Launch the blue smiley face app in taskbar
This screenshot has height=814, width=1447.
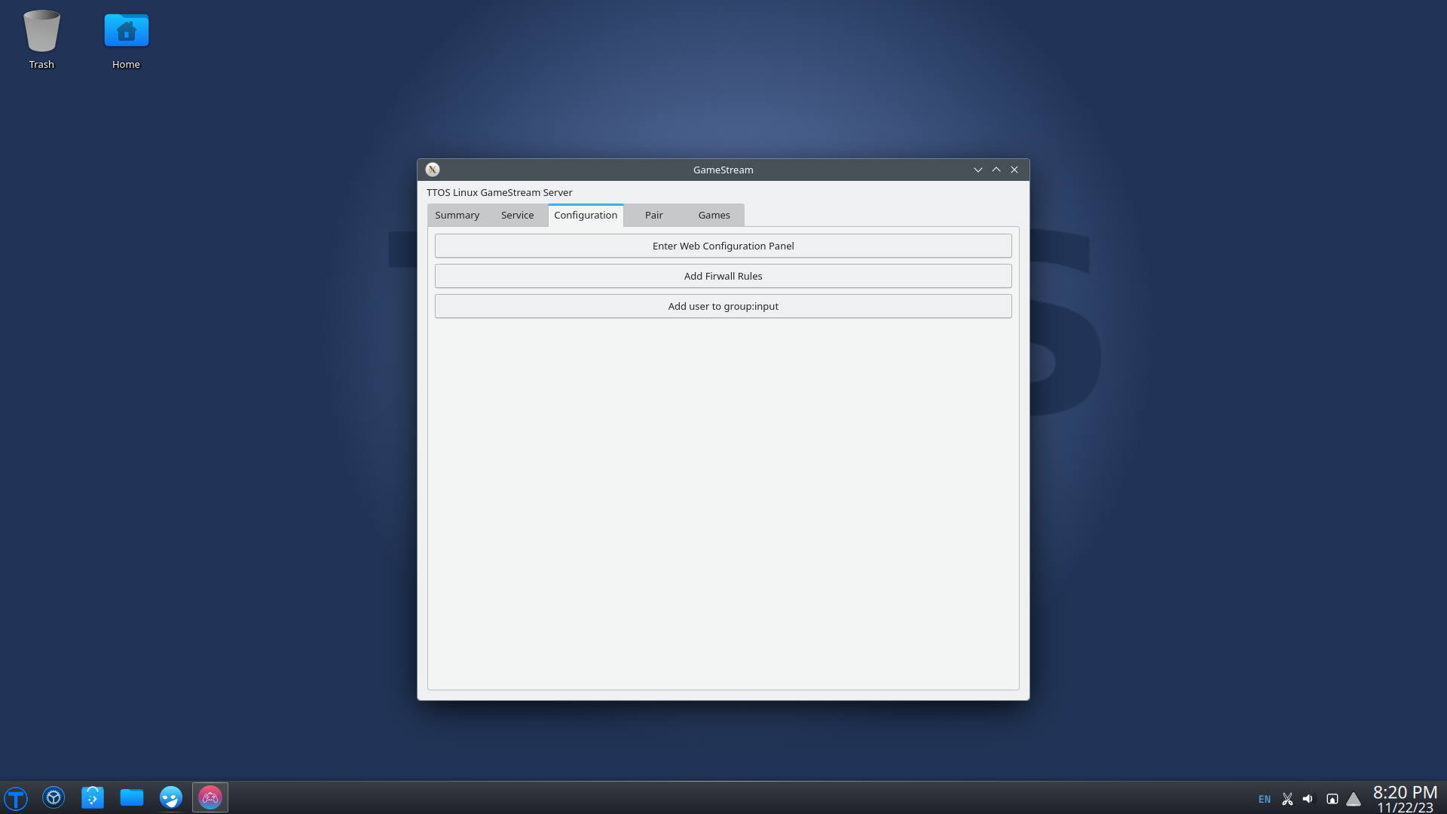coord(171,797)
